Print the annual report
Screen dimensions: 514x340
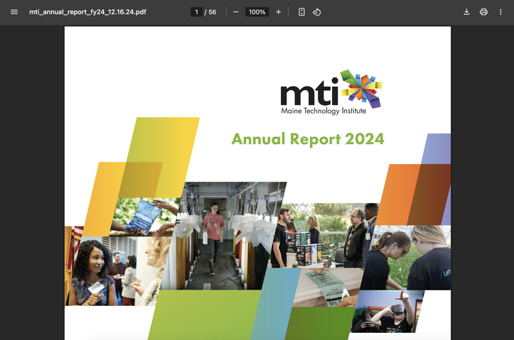click(483, 12)
